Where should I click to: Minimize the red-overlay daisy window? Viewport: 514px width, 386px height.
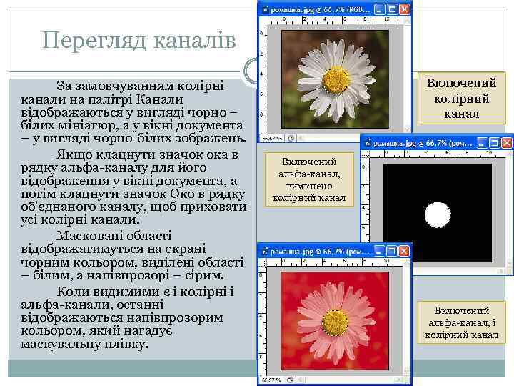(379, 252)
